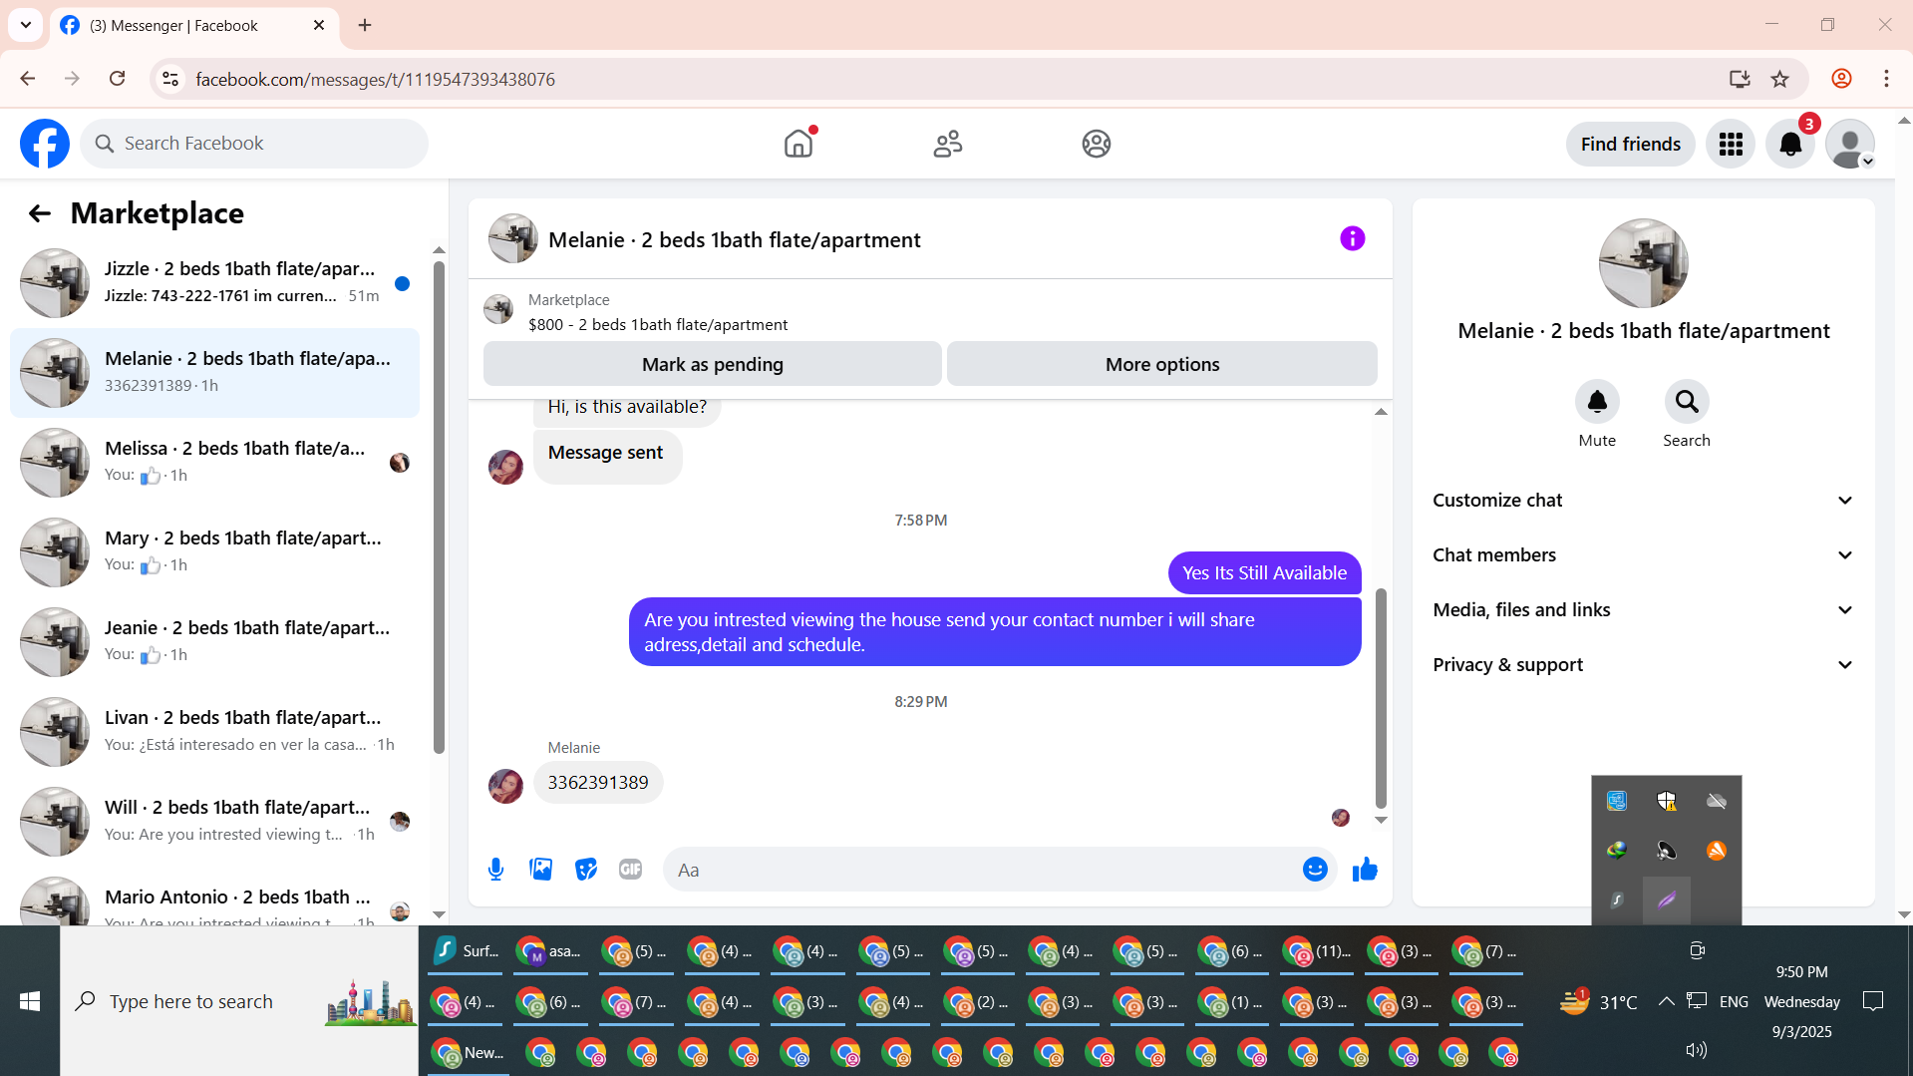Expand Media, files and links section
The image size is (1913, 1076).
[1644, 610]
